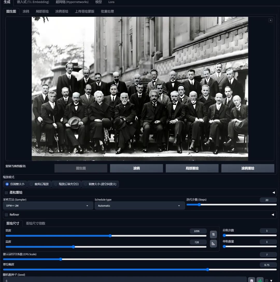This screenshot has height=282, width=280.
Task: Switch to the 生成 main tab
Action: [7, 2]
